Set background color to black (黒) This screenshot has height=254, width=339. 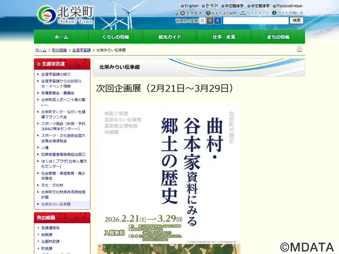pos(210,21)
